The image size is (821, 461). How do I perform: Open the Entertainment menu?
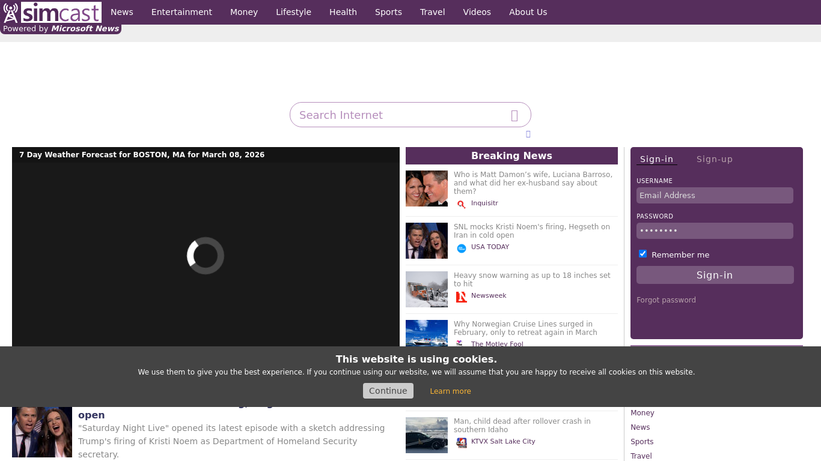pyautogui.click(x=182, y=12)
